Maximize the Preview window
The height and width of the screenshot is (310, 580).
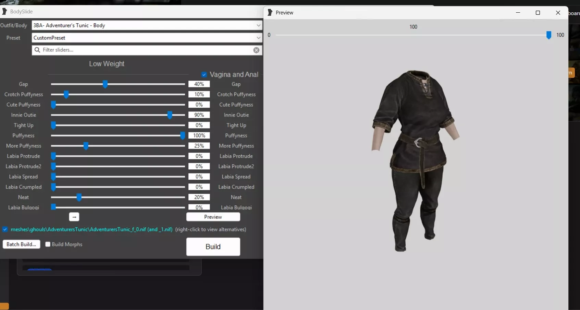pos(538,13)
